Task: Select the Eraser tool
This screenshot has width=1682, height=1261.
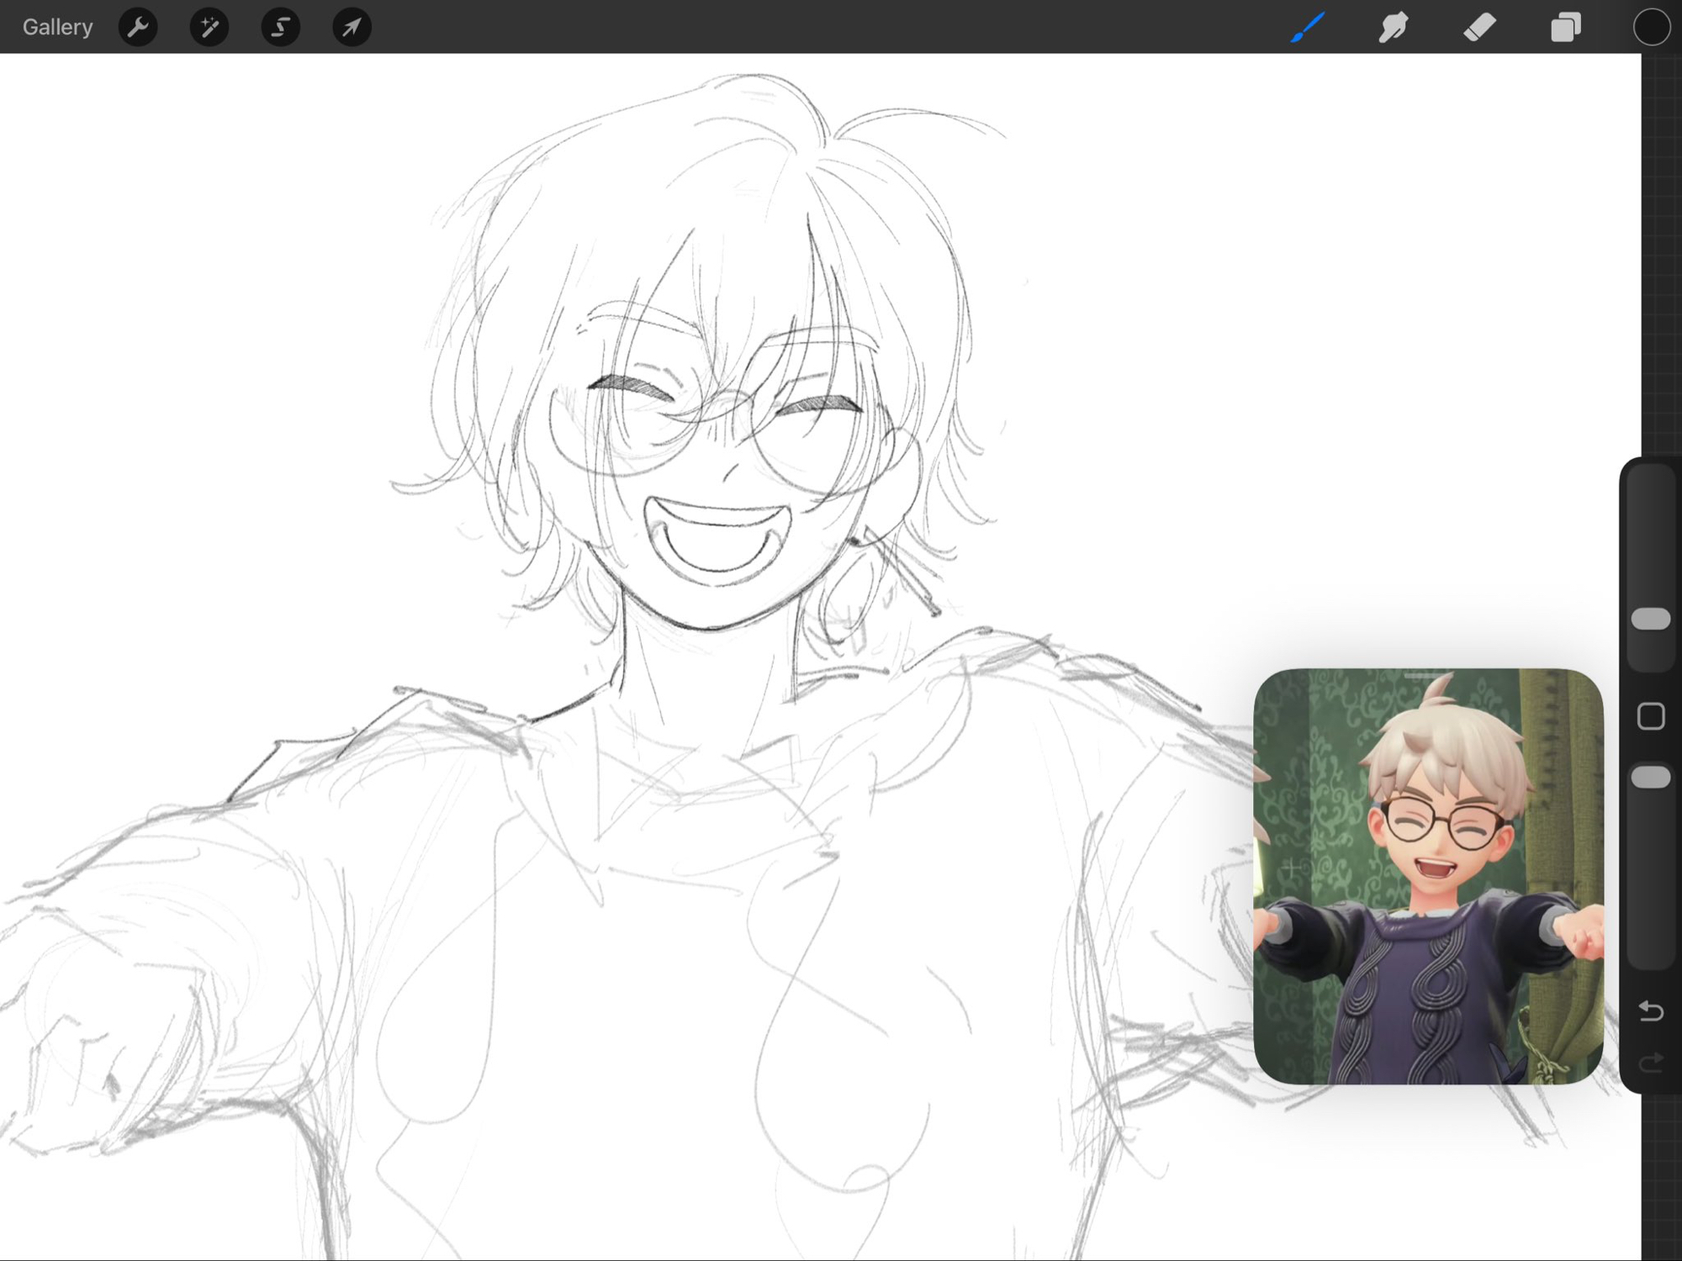Action: (x=1479, y=27)
